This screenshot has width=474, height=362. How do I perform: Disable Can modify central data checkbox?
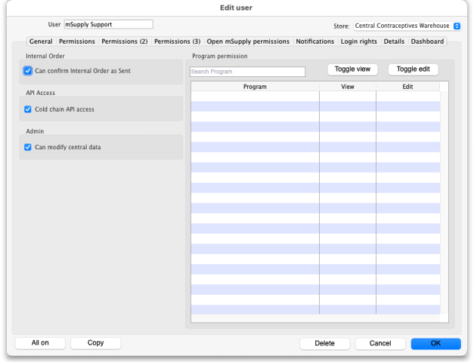28,147
